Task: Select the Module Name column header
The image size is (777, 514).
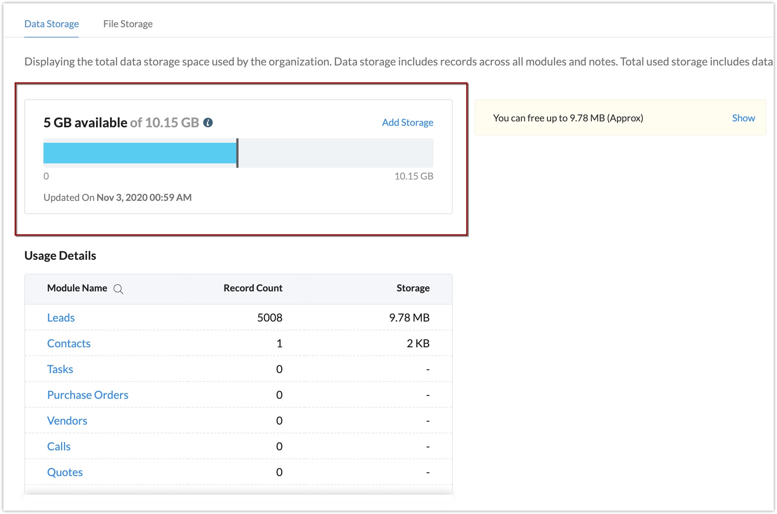Action: point(77,288)
